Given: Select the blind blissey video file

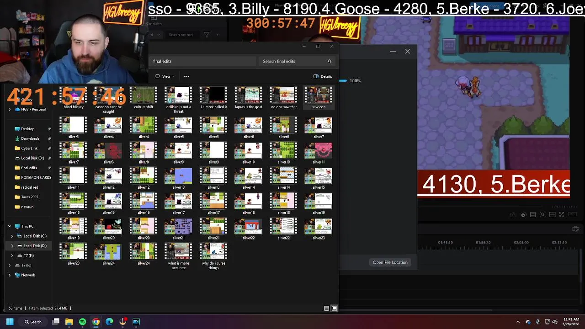Looking at the screenshot, I should tap(74, 99).
